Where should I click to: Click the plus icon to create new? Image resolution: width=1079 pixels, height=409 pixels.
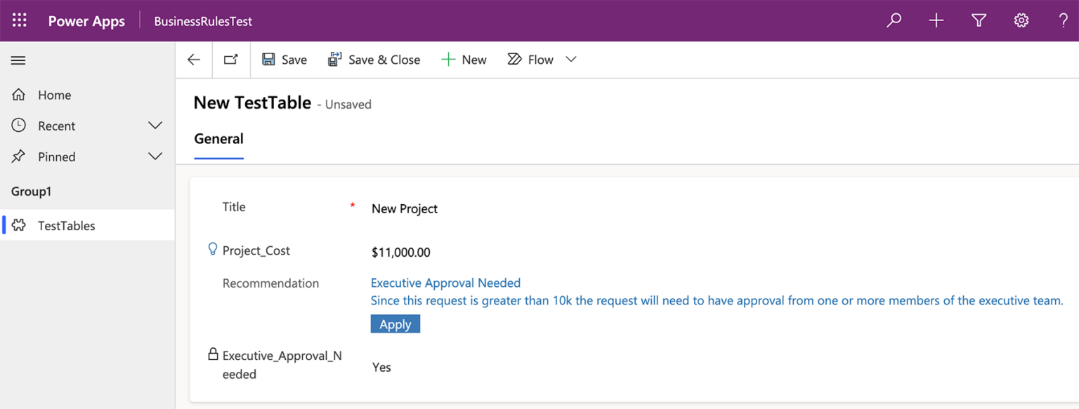pyautogui.click(x=936, y=20)
